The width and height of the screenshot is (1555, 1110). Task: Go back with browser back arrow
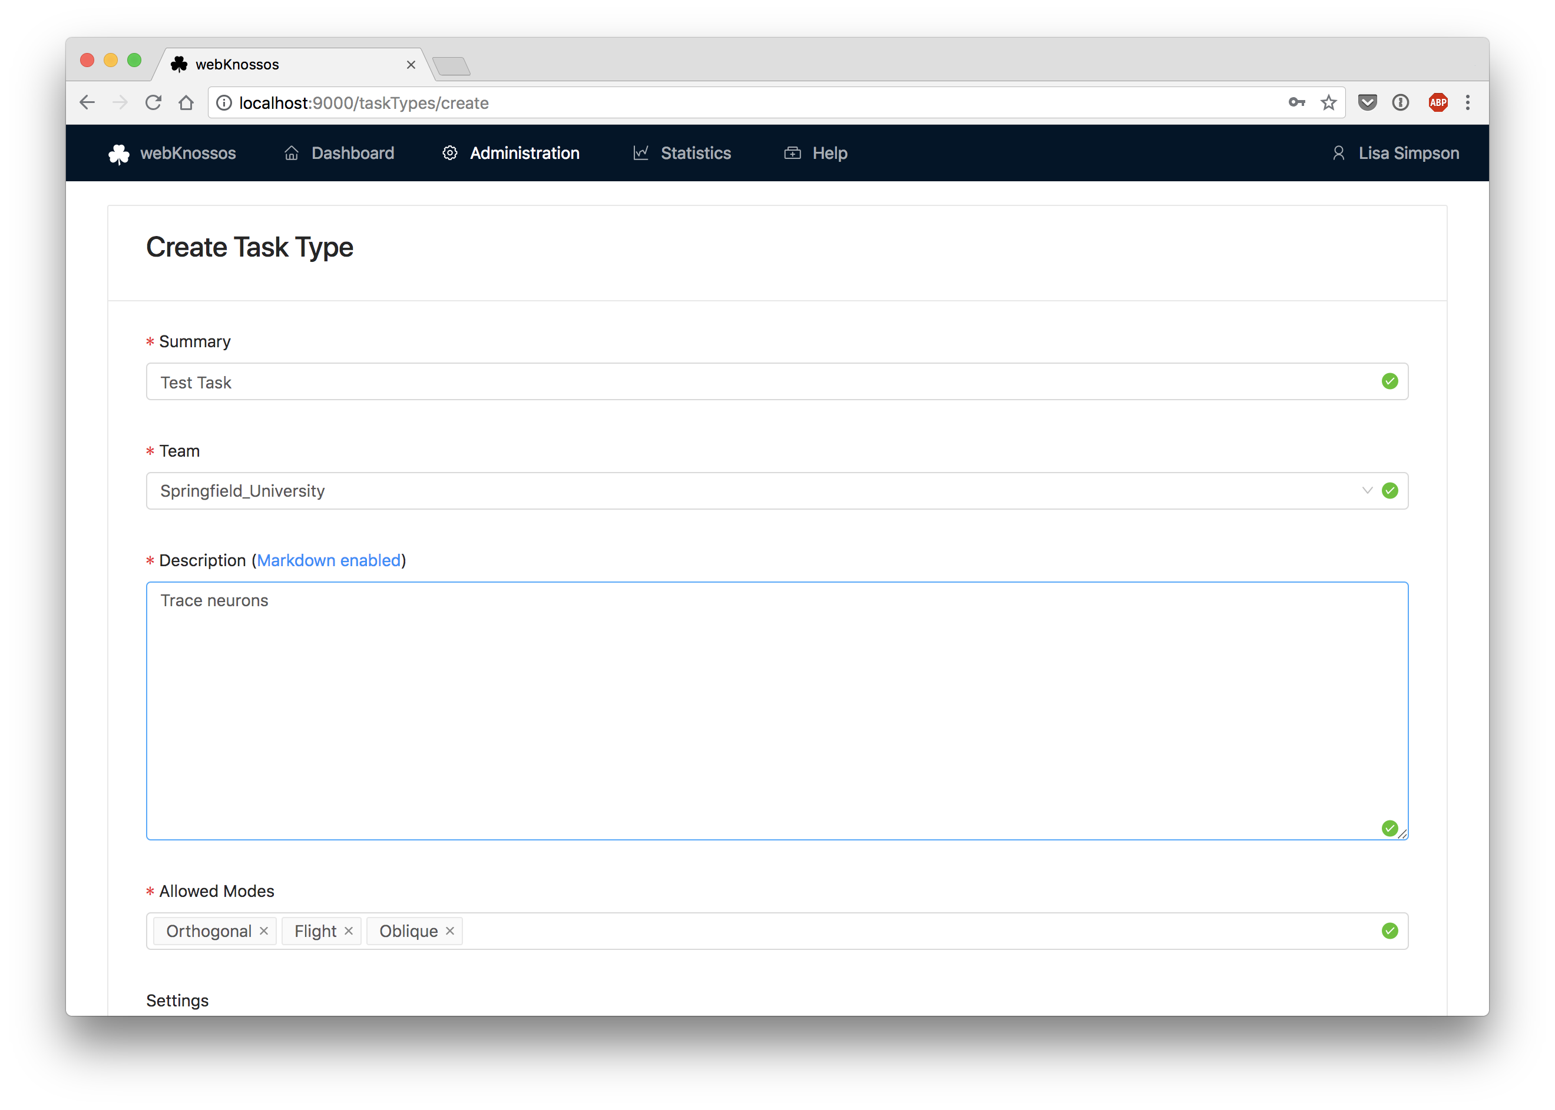(x=87, y=102)
